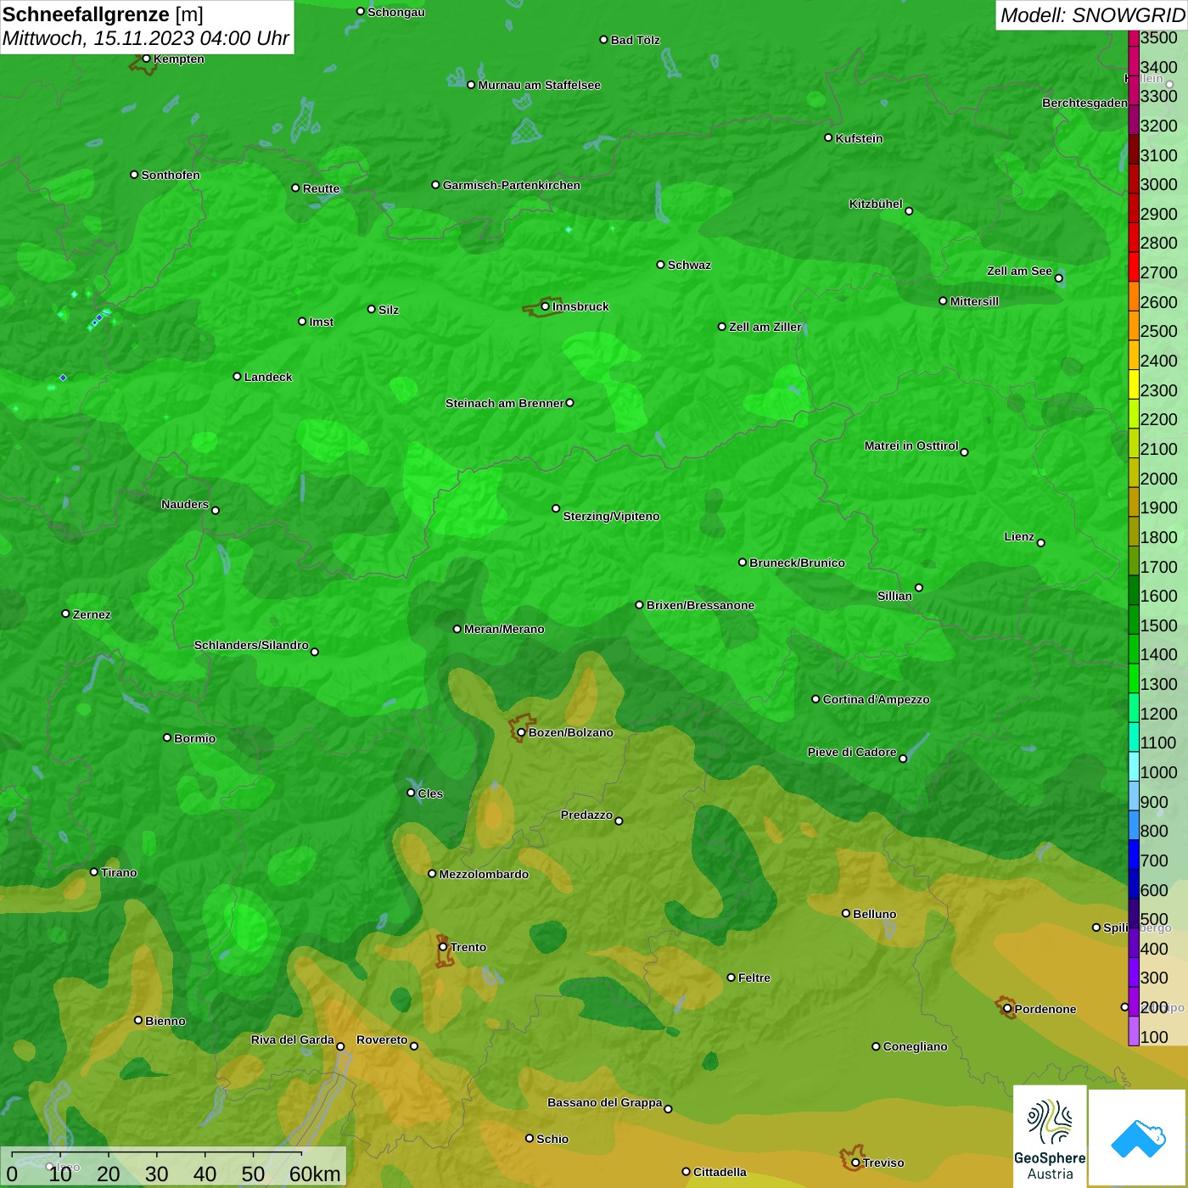This screenshot has height=1188, width=1188.
Task: Click the Bozen/Bolzano city marker
Action: (521, 732)
